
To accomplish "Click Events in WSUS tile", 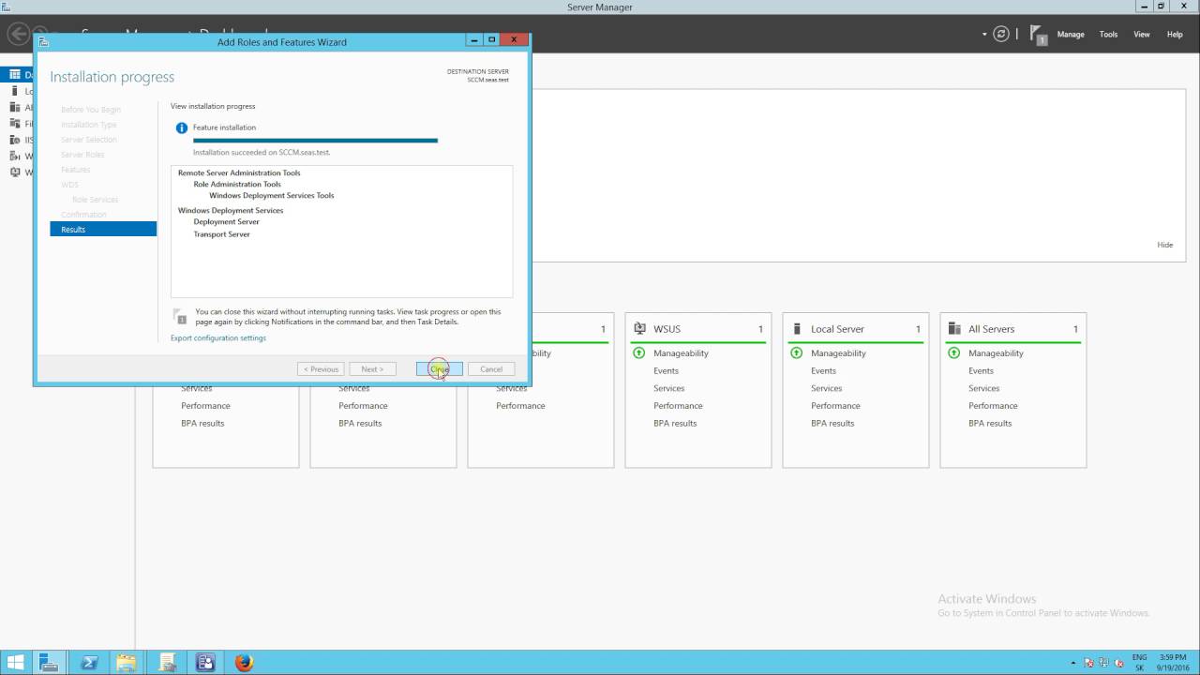I will 666,371.
